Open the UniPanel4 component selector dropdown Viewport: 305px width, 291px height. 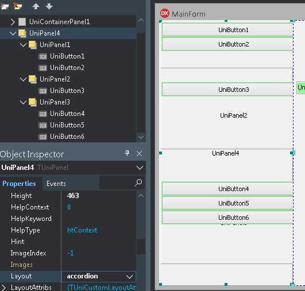click(x=140, y=168)
